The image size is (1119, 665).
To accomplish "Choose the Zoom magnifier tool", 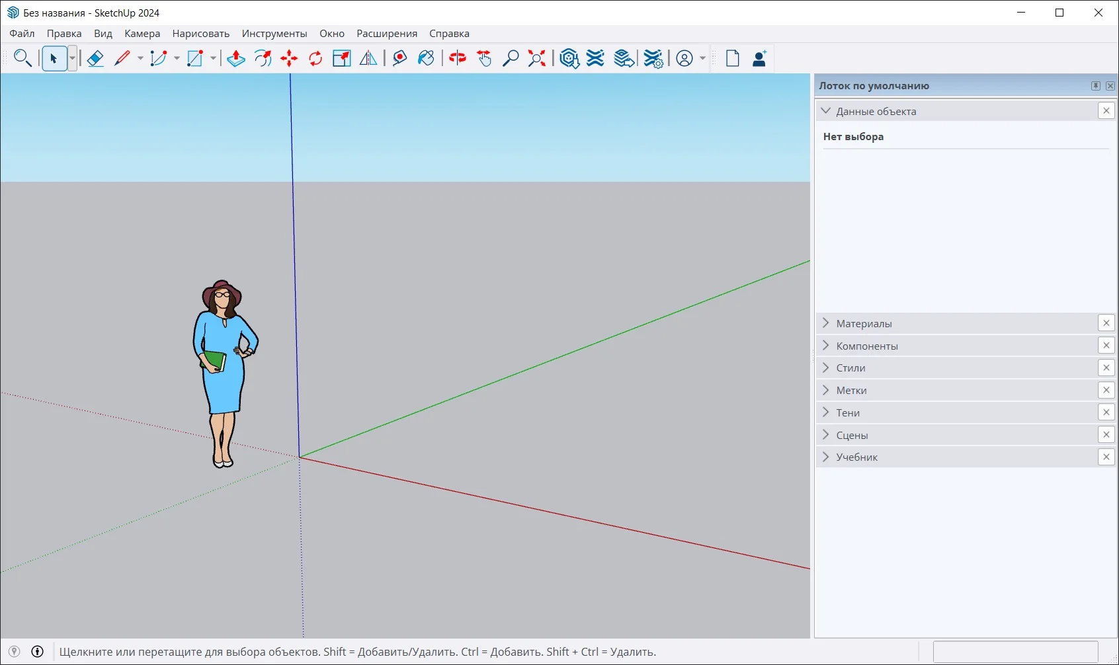I will (511, 58).
